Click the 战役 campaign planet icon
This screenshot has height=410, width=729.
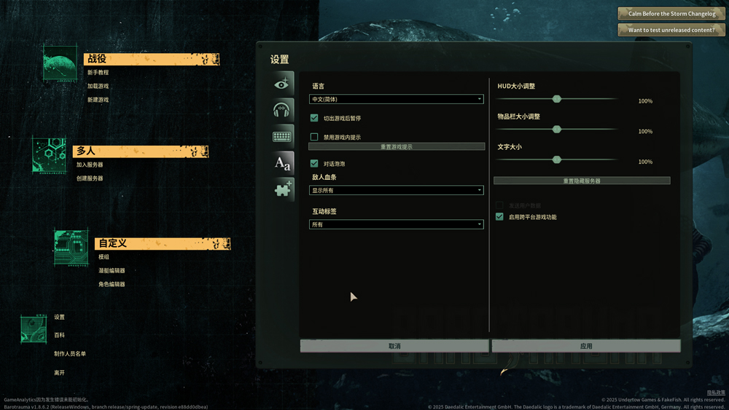point(60,63)
